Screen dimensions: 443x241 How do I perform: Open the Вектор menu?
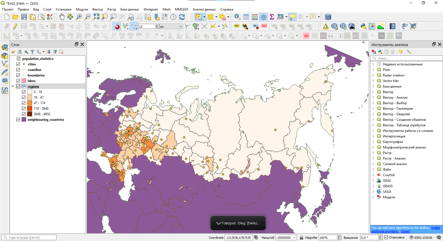point(97,9)
